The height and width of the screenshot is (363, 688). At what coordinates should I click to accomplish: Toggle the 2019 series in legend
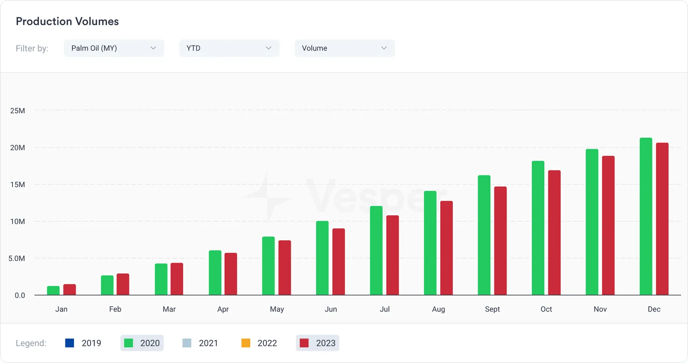coord(83,343)
